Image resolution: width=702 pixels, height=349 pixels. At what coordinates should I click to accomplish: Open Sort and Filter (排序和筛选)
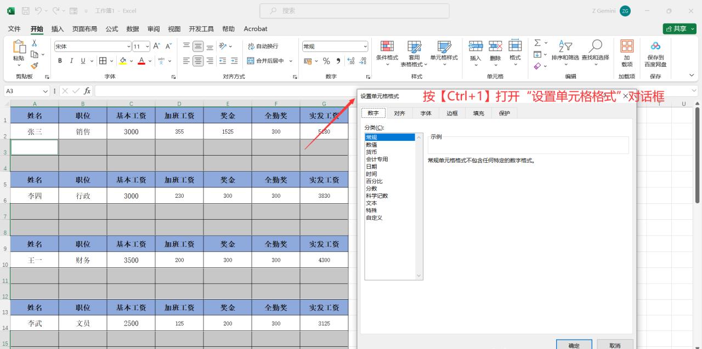click(x=565, y=53)
